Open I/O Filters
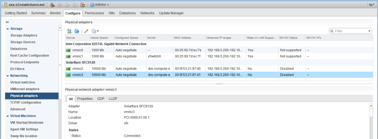The height and width of the screenshot is (139, 378). [17, 69]
